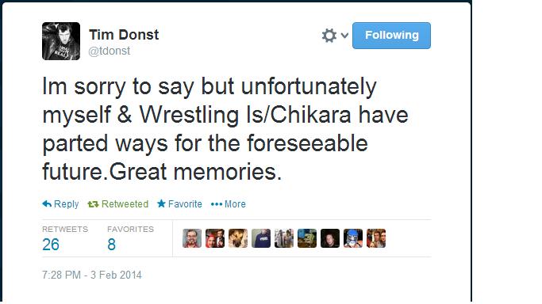Image resolution: width=542 pixels, height=304 pixels.
Task: Open the second avatar with red background
Action: 215,238
